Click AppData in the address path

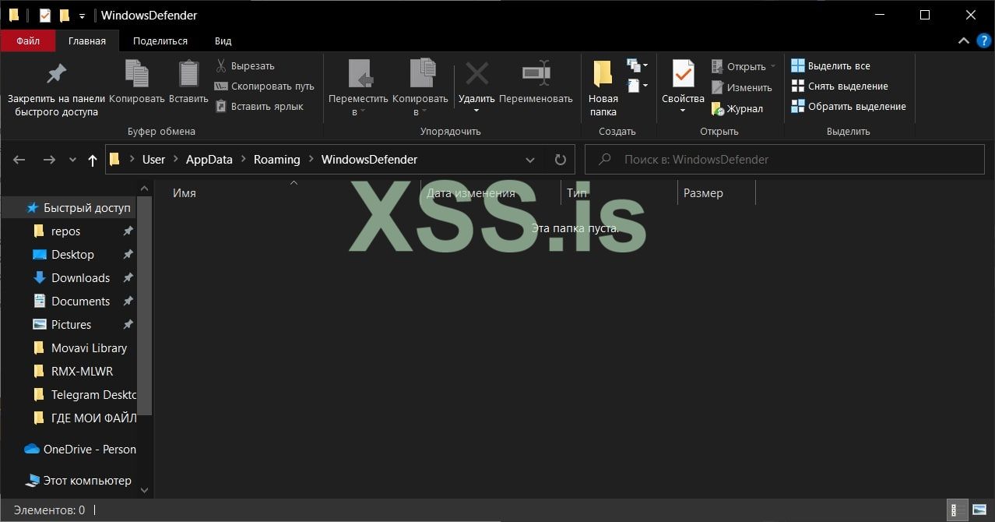[209, 160]
